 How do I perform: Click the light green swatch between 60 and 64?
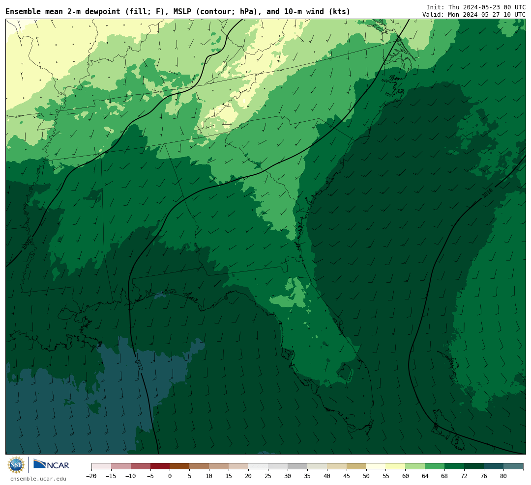click(x=415, y=466)
